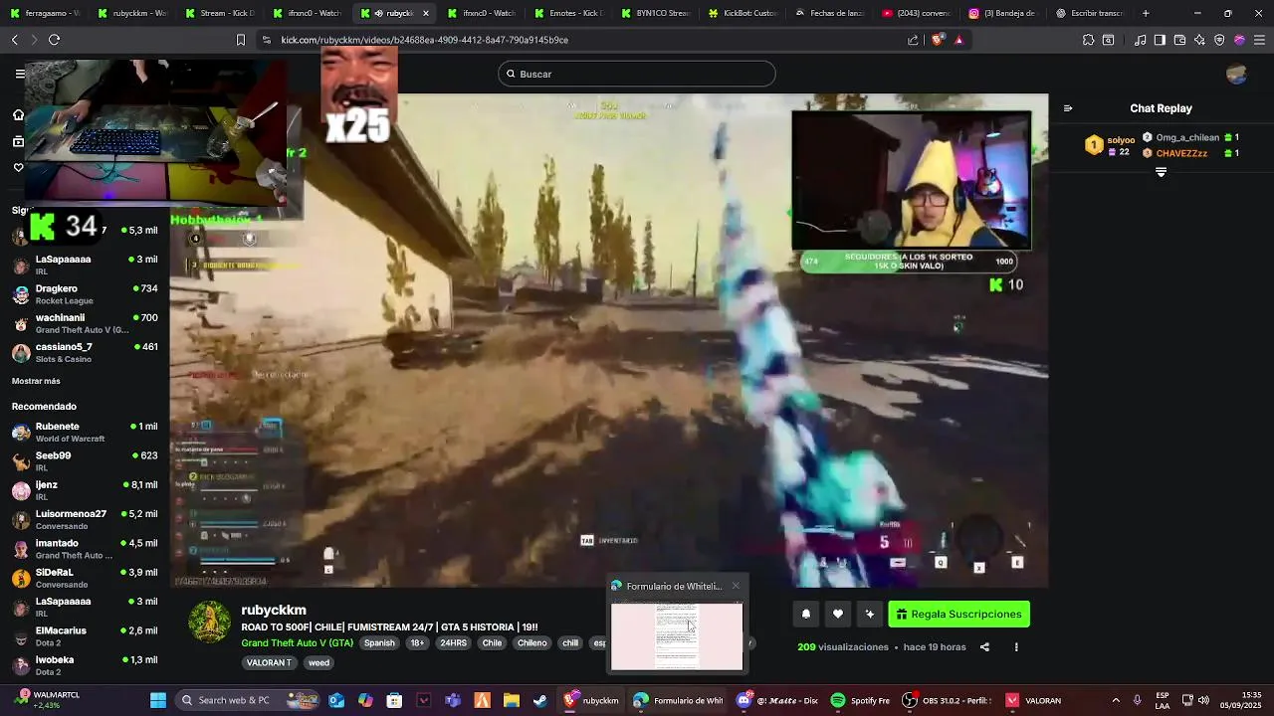
Task: Open iwobeka Dota 2 channel
Action: pyautogui.click(x=85, y=665)
